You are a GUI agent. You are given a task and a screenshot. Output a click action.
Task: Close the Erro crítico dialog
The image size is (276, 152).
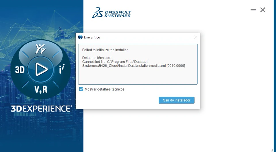click(x=195, y=37)
